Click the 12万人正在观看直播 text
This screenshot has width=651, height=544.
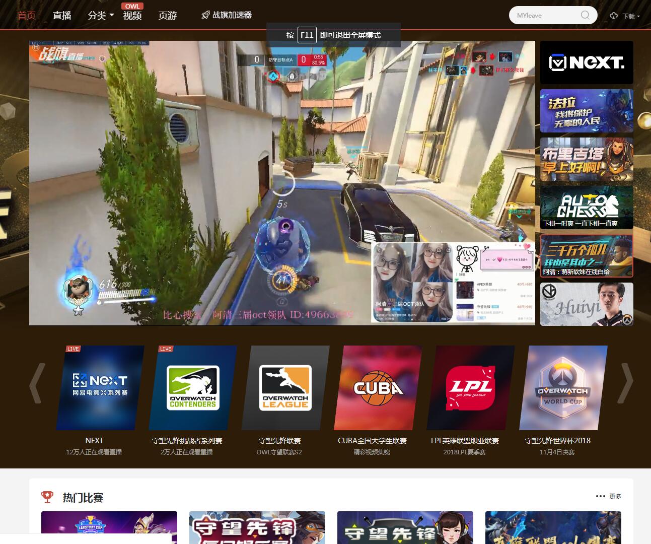coord(94,452)
